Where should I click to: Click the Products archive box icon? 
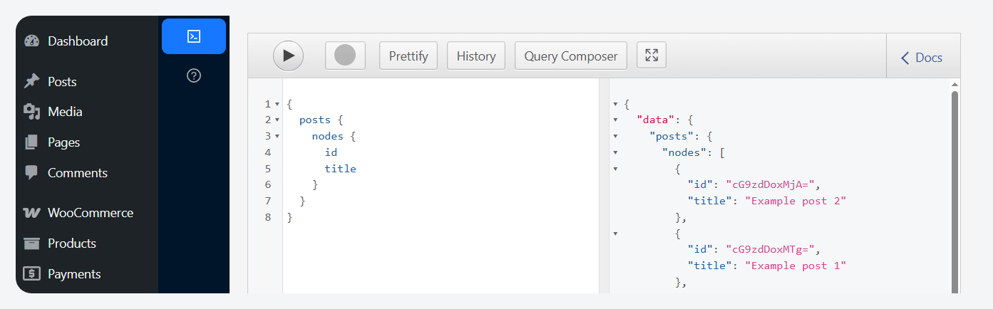point(31,243)
